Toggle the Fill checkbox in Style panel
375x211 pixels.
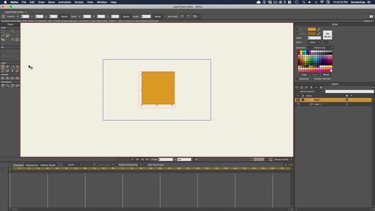297,29
